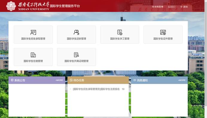Image resolution: width=207 pixels, height=118 pixels.
Task: Open the user account entry in header
Action: (x=172, y=7)
